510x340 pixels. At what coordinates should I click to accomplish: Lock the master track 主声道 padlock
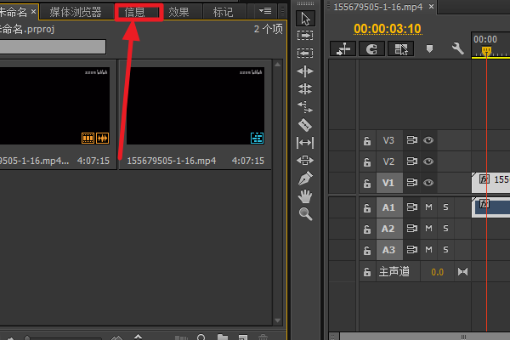point(367,272)
